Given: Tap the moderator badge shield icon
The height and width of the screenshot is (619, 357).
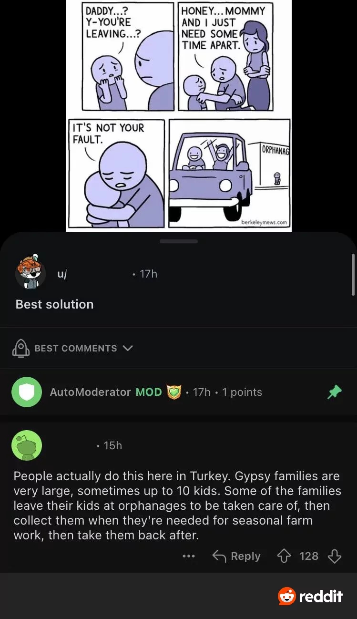Looking at the screenshot, I should pyautogui.click(x=174, y=392).
